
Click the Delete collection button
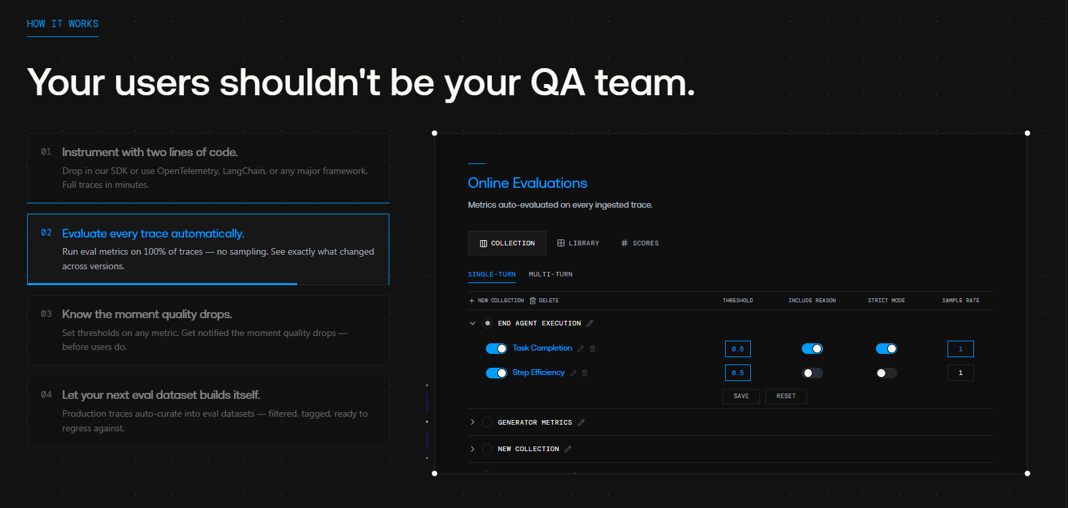point(544,300)
